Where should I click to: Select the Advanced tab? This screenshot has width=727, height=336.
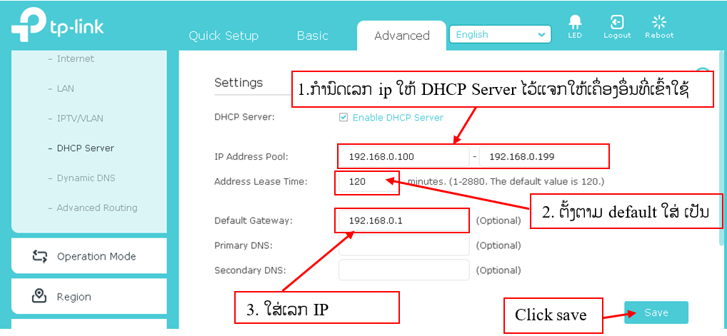401,36
